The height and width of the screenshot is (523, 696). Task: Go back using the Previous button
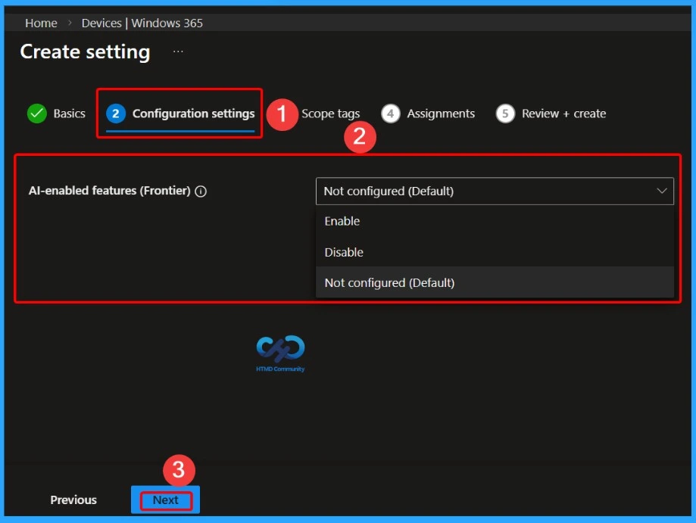point(73,500)
